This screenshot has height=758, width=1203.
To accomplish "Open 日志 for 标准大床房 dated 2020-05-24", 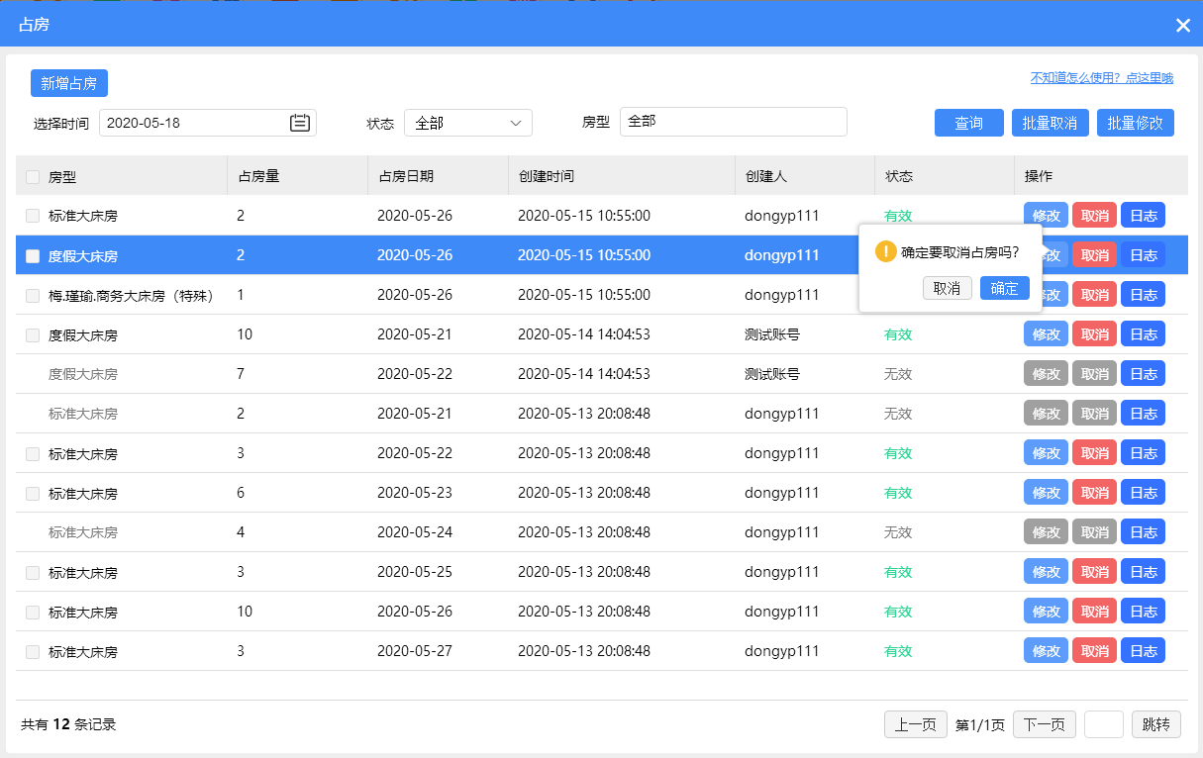I will coord(1143,531).
